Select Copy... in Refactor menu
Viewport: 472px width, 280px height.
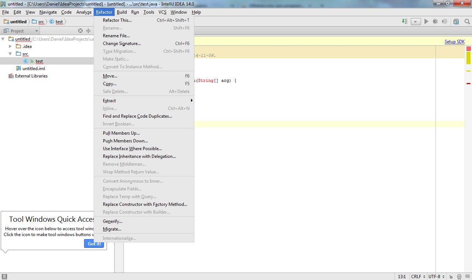pos(144,84)
